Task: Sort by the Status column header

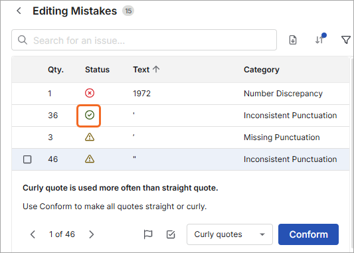Action: coord(97,70)
